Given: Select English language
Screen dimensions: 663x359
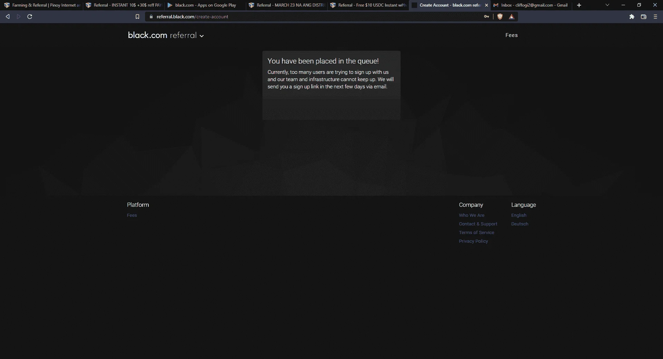Looking at the screenshot, I should click(x=519, y=215).
